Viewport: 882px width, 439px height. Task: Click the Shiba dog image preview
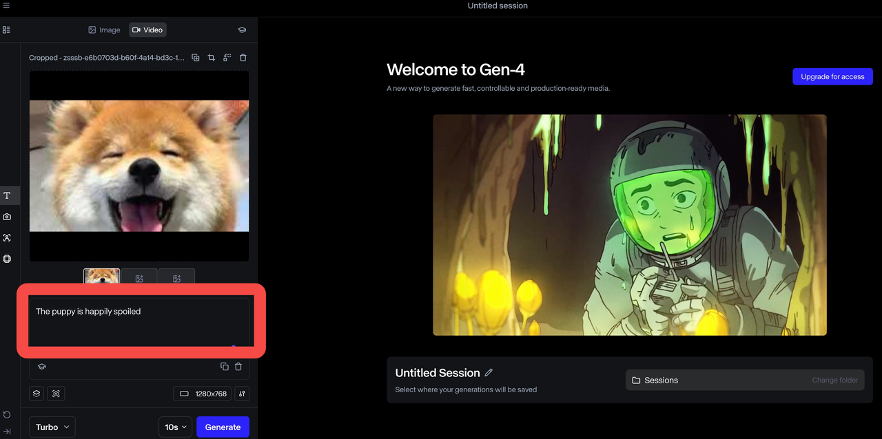pyautogui.click(x=139, y=166)
